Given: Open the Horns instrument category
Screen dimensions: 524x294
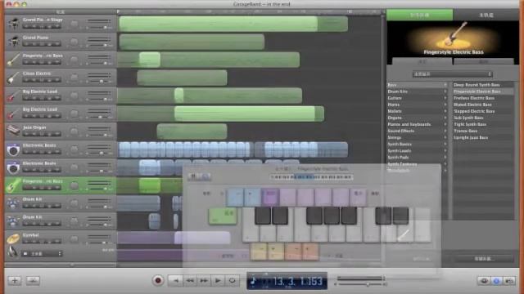Looking at the screenshot, I should click(417, 105).
